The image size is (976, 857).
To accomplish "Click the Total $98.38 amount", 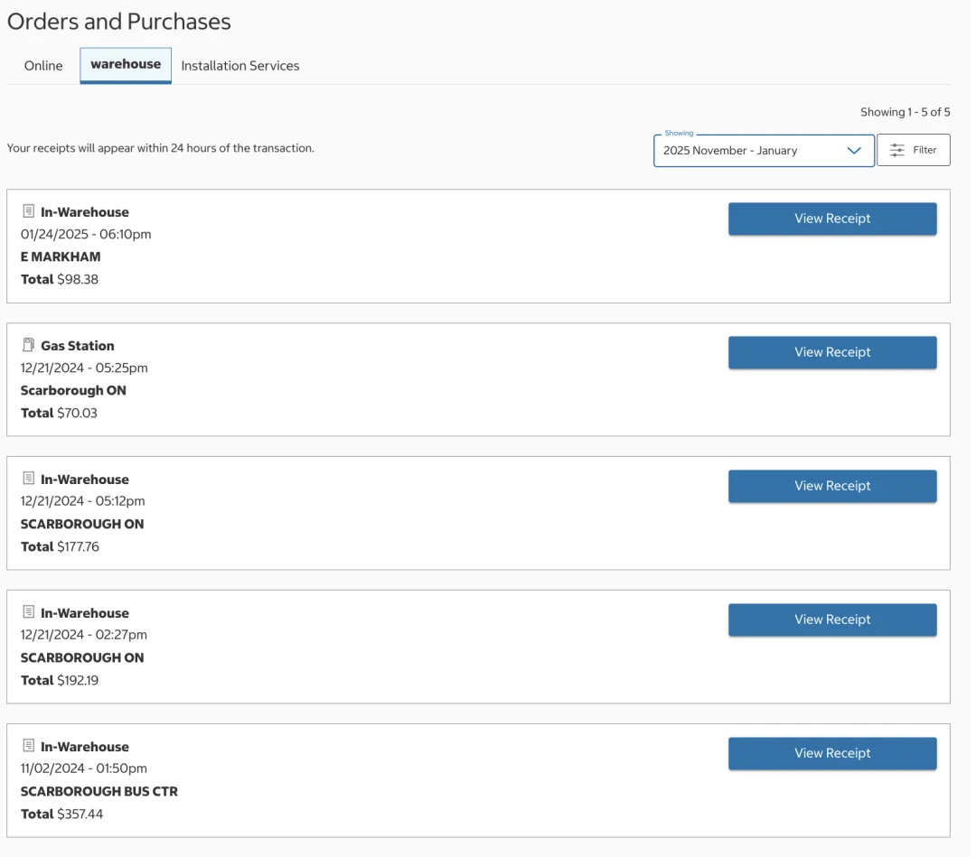I will [60, 279].
